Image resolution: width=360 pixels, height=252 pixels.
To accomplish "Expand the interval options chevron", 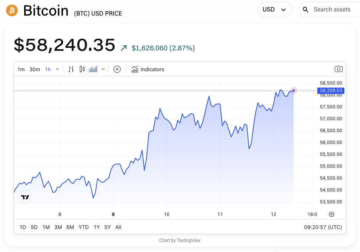I will [58, 69].
